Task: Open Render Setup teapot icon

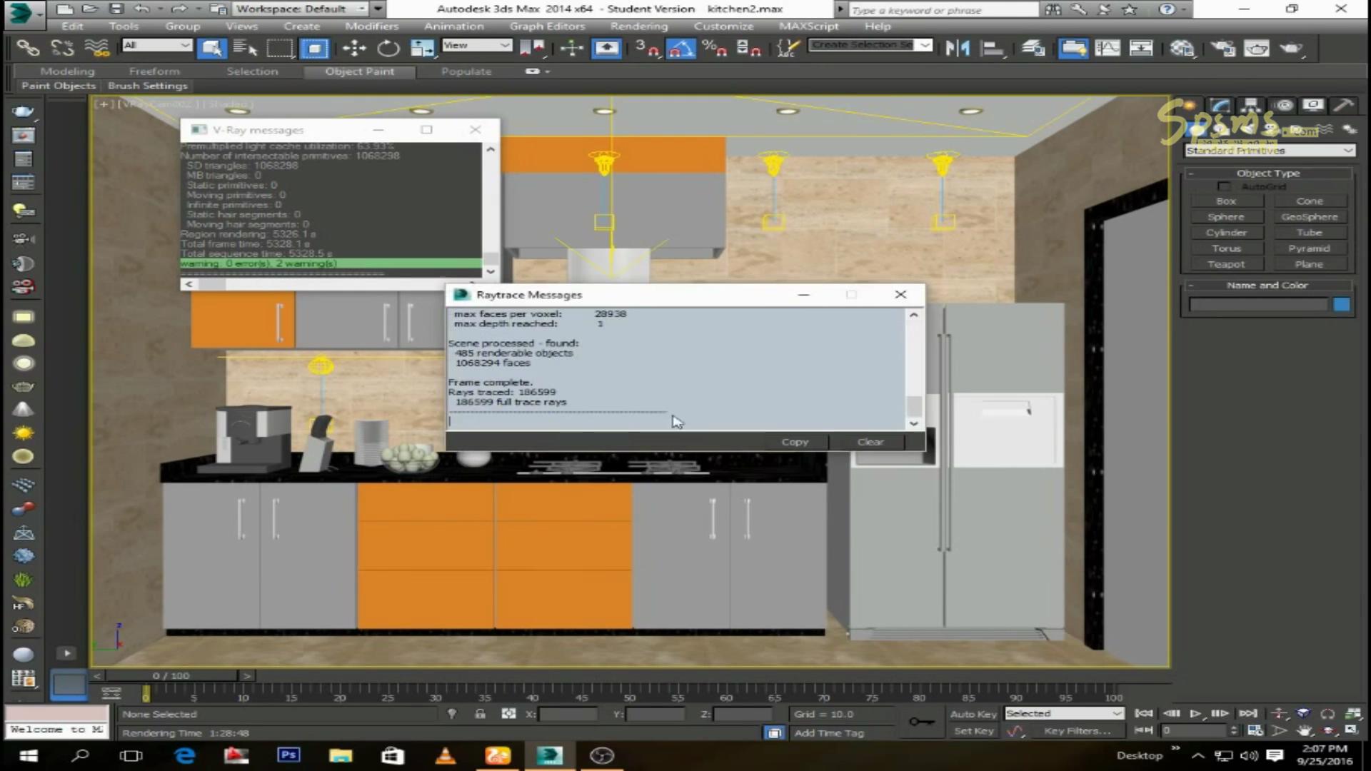Action: point(1222,48)
